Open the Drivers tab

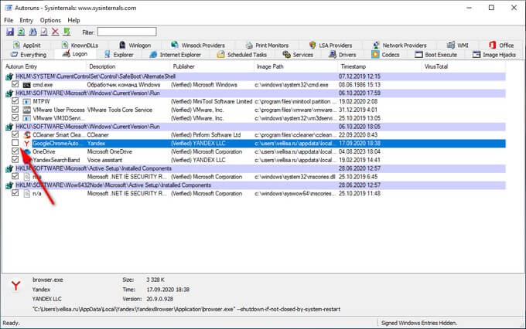(x=342, y=55)
